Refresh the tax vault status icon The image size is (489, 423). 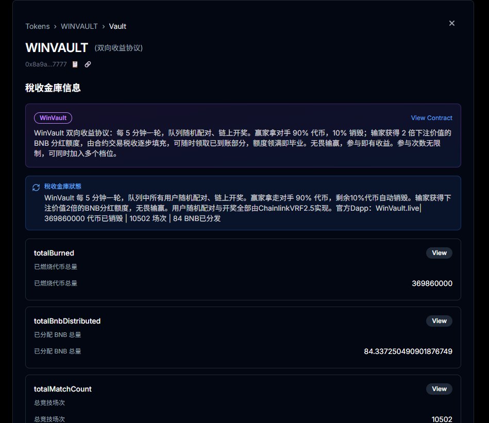[36, 188]
